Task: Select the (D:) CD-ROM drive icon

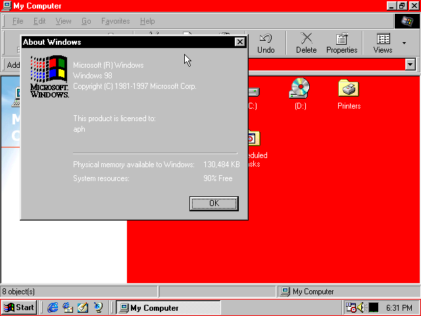Action: point(300,93)
